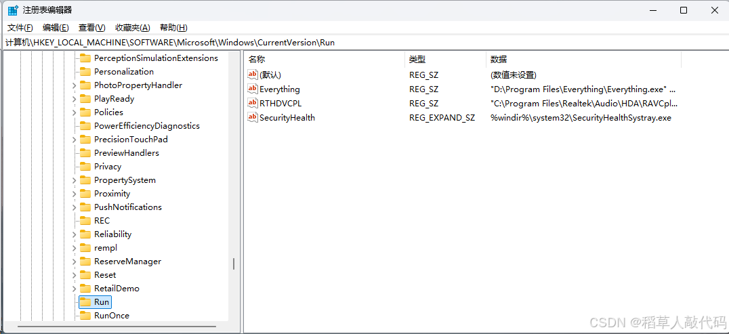The width and height of the screenshot is (729, 334).
Task: Select the RTHDVCPL value name
Action: [280, 103]
